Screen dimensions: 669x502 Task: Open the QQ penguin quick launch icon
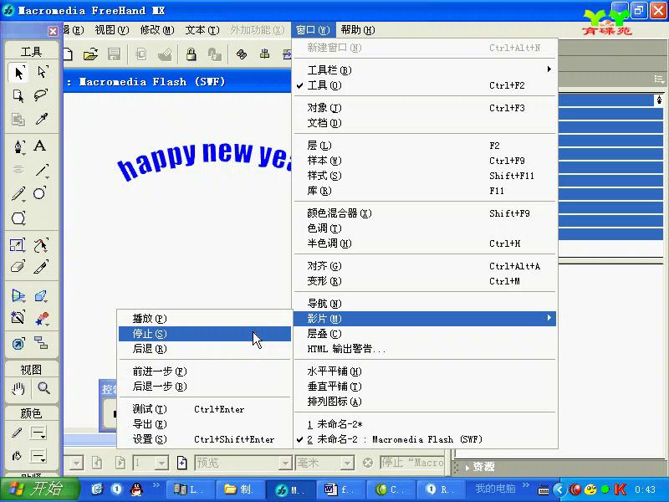click(x=136, y=489)
